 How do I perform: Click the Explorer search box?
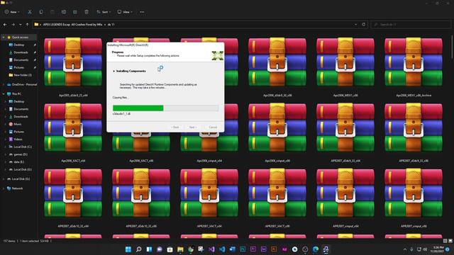click(x=411, y=25)
